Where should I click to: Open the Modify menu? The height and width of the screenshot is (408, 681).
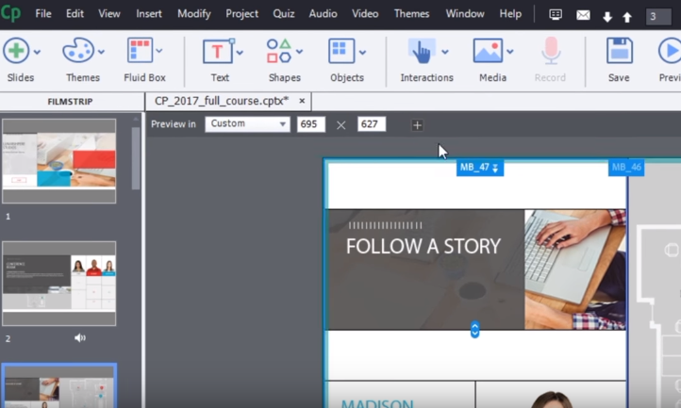click(x=194, y=14)
